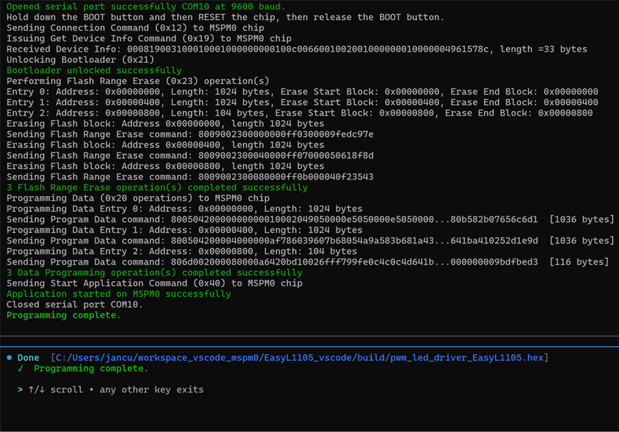Click the 'Entry 2: Address: 0x00000800' erase line
The image size is (619, 432).
pos(300,112)
